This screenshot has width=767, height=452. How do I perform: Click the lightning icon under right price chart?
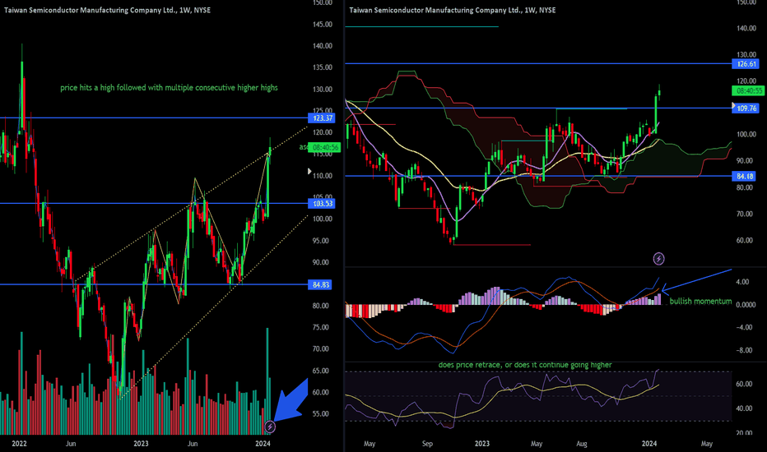658,259
